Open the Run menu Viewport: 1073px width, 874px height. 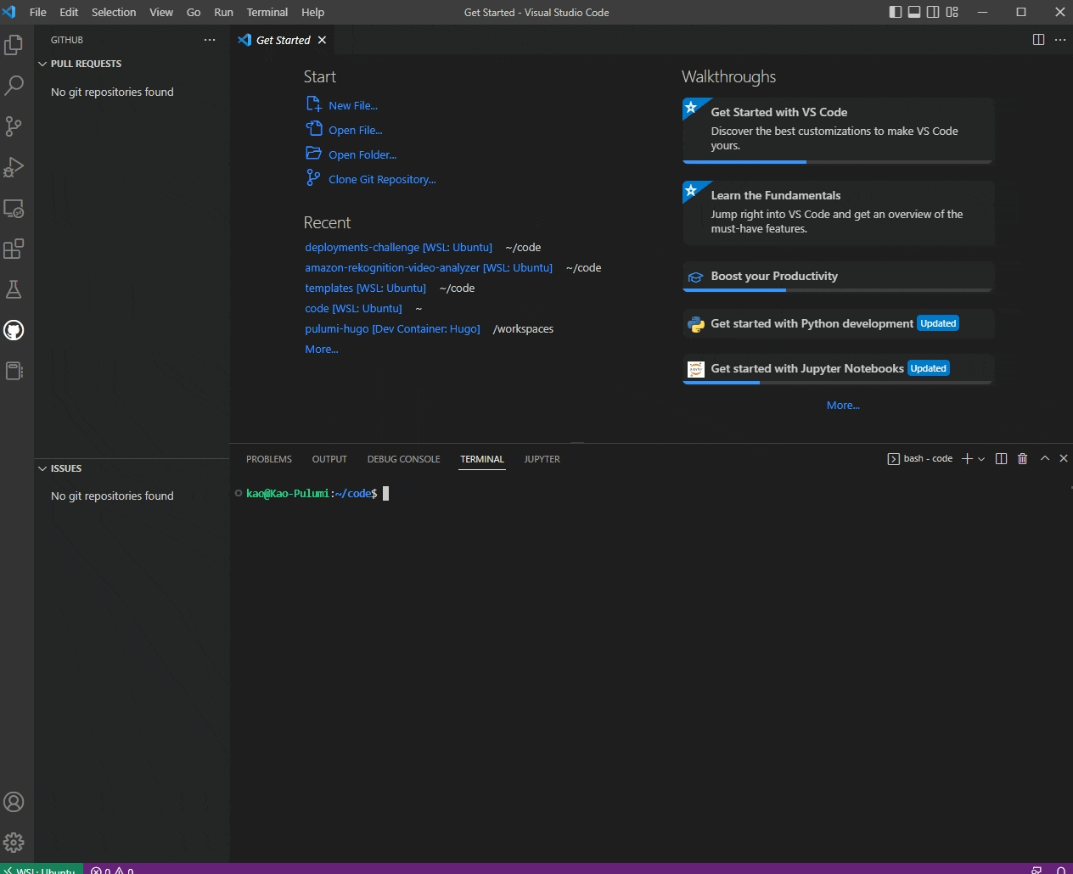pos(223,12)
